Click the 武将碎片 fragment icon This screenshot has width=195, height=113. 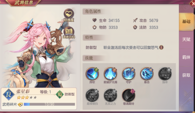pyautogui.click(x=20, y=104)
